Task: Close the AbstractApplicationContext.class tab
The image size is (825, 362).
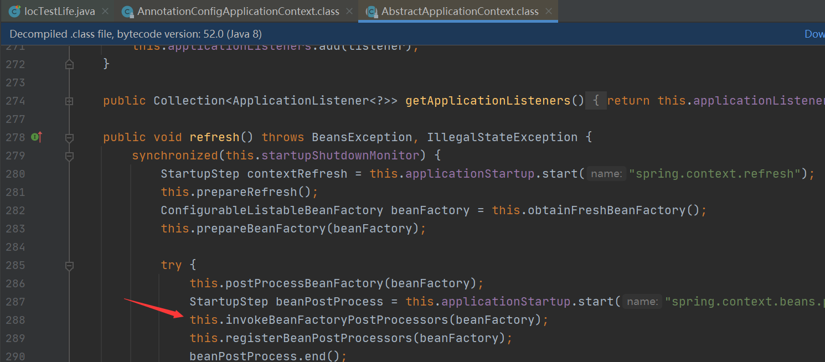Action: [x=549, y=12]
